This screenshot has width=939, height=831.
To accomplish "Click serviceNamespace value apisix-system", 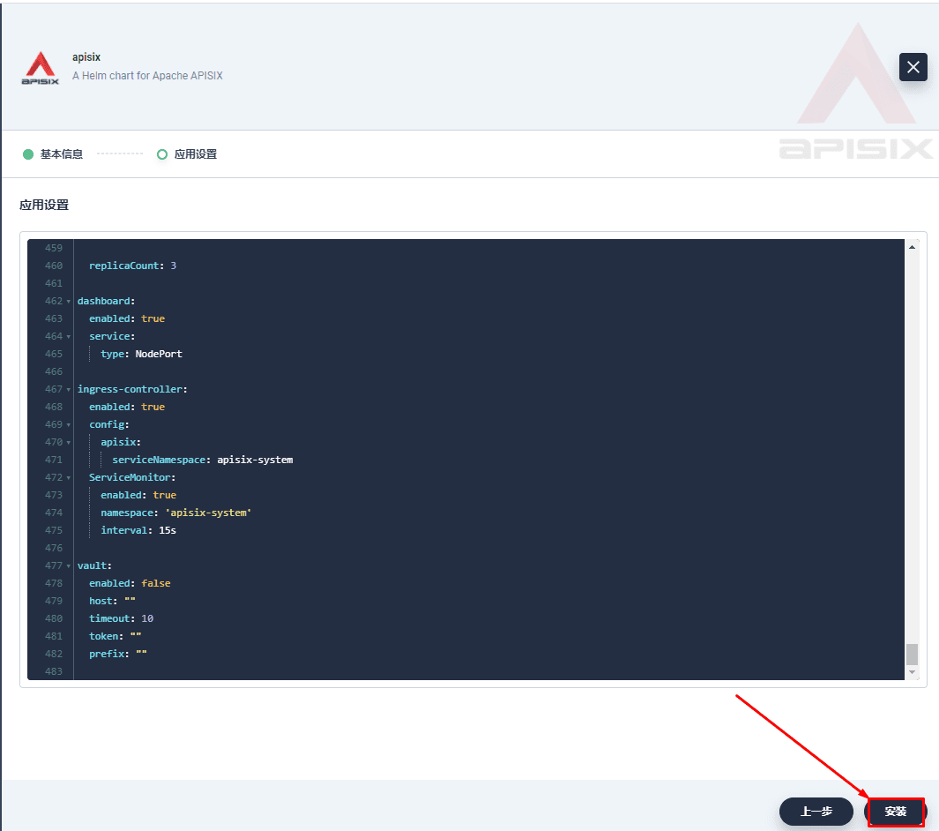I will tap(255, 460).
